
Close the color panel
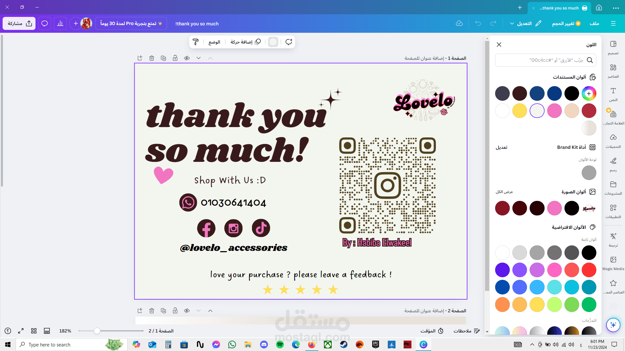click(499, 45)
